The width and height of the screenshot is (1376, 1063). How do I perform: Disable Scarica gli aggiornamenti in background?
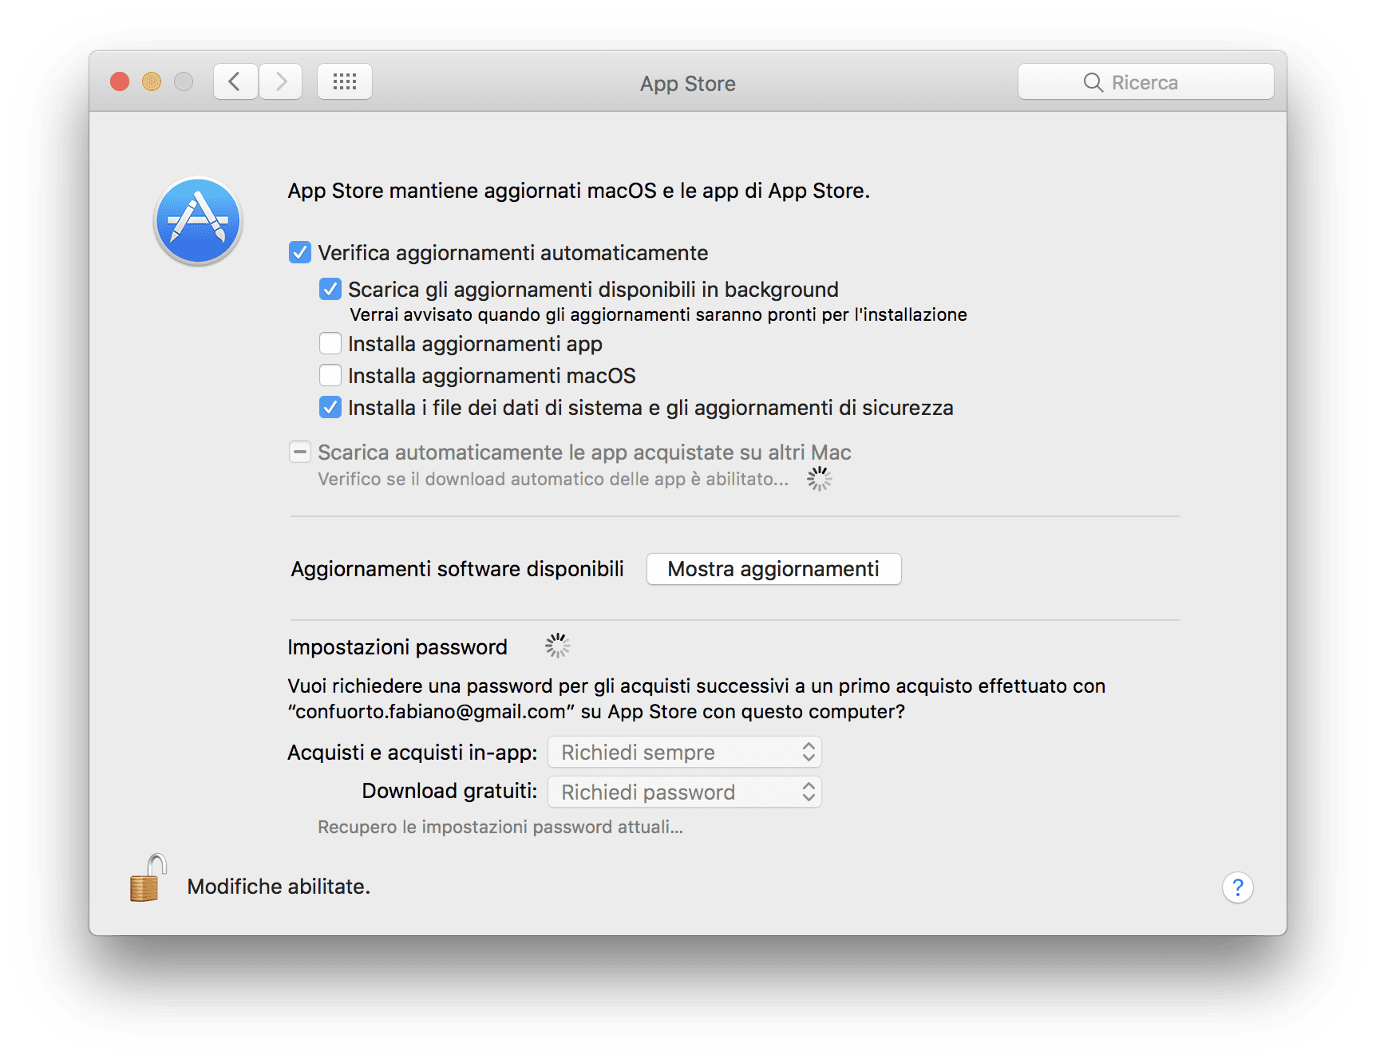coord(330,290)
